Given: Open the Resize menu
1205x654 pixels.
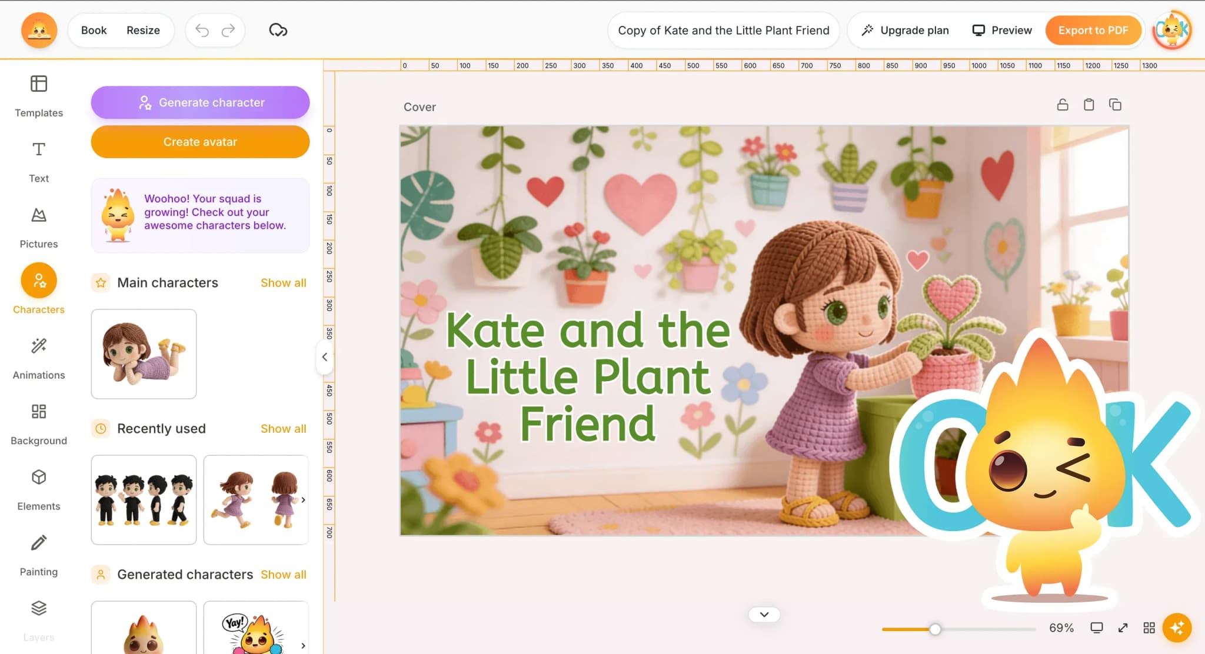Looking at the screenshot, I should [x=143, y=30].
